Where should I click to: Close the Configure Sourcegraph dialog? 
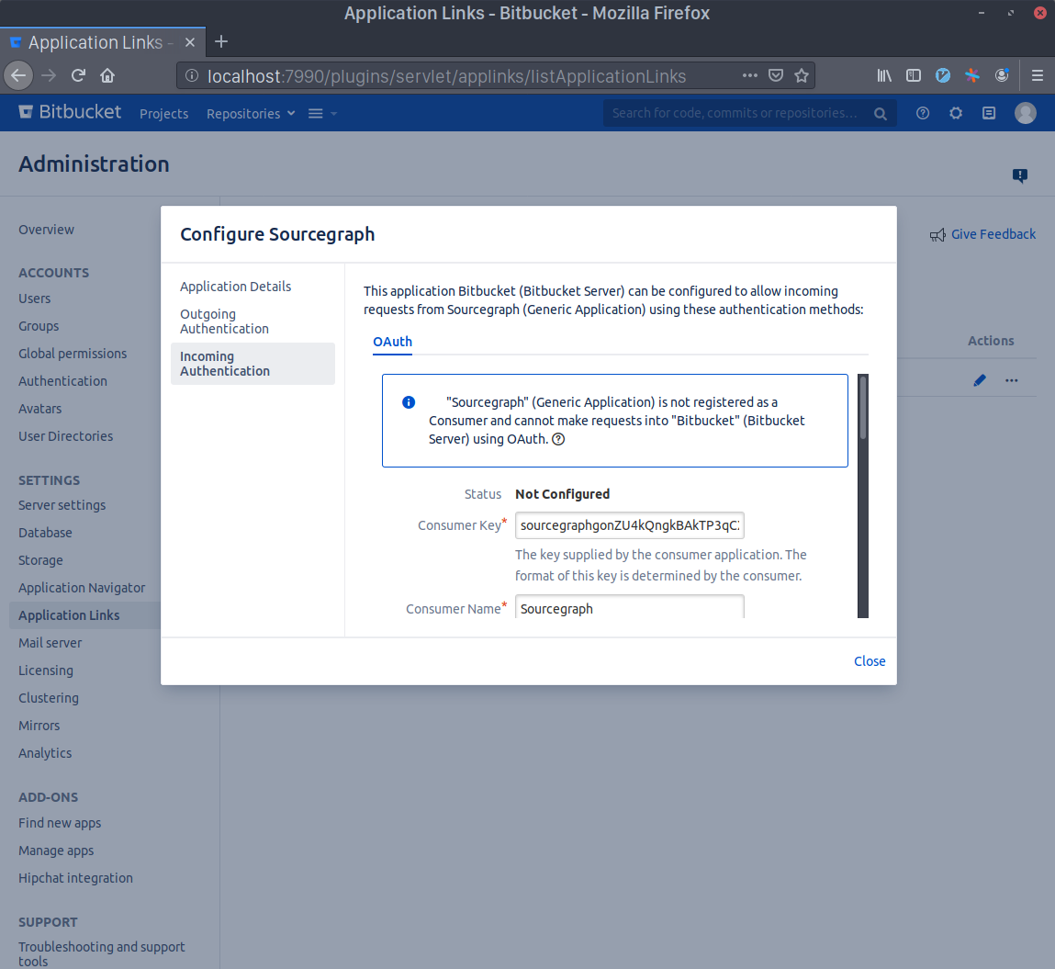click(x=870, y=661)
